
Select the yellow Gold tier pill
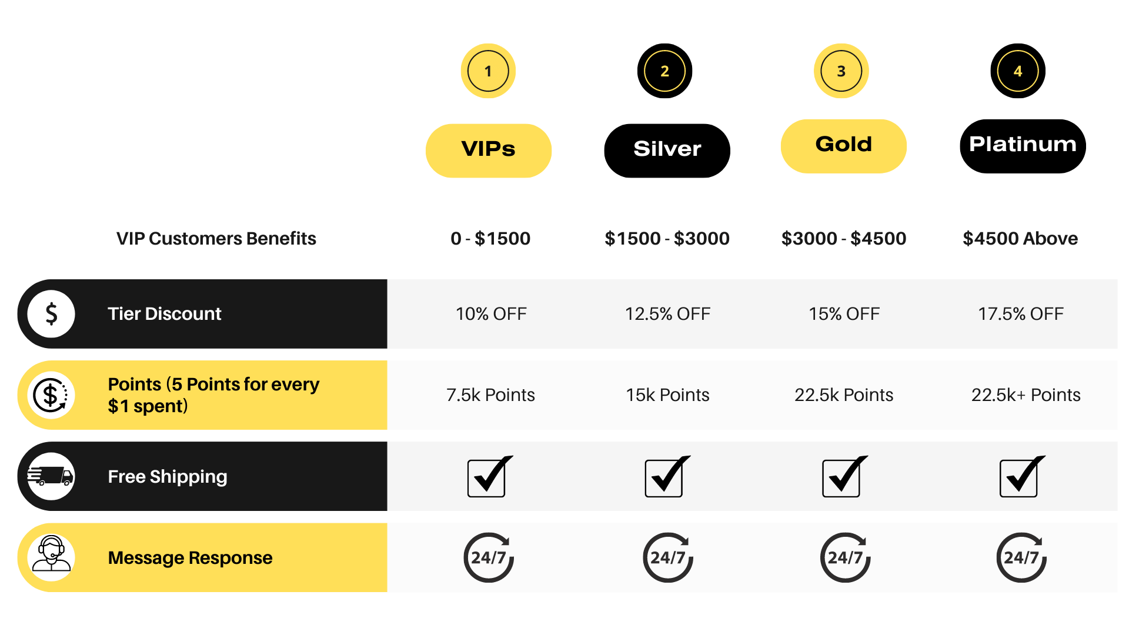843,146
